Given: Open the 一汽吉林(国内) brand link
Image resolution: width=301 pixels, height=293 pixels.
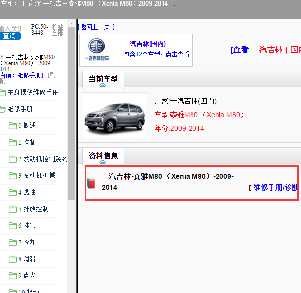Looking at the screenshot, I should pyautogui.click(x=145, y=44).
